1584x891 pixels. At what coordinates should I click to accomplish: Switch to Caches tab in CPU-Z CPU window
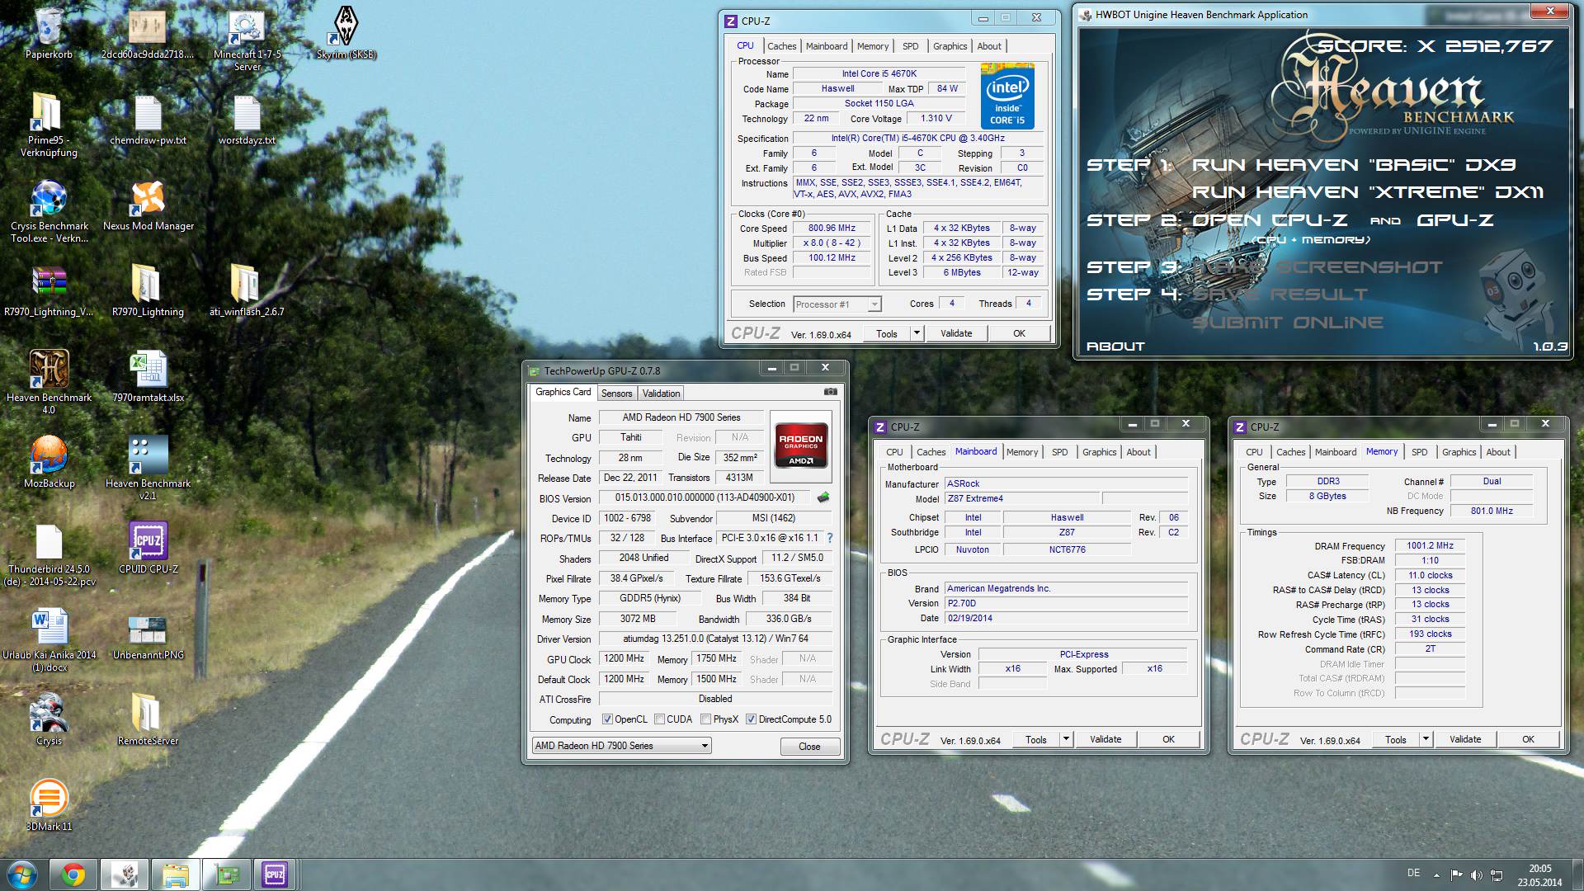[x=781, y=46]
